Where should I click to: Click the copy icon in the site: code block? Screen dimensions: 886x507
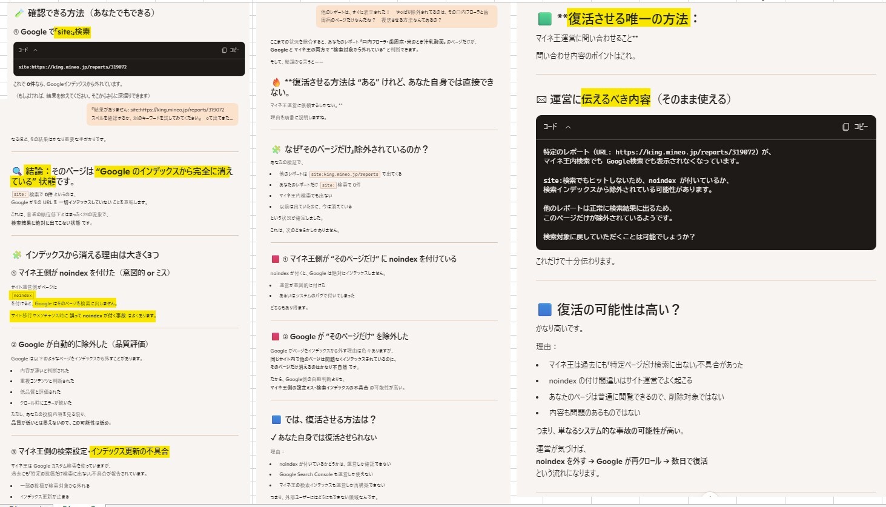click(224, 50)
